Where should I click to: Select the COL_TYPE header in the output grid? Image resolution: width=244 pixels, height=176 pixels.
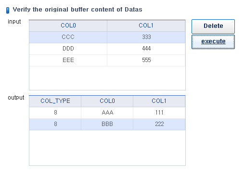click(x=55, y=101)
